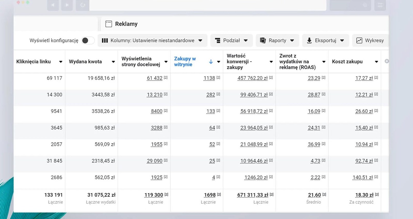Open the Wykresy charts panel
The width and height of the screenshot is (413, 219).
pyautogui.click(x=370, y=40)
